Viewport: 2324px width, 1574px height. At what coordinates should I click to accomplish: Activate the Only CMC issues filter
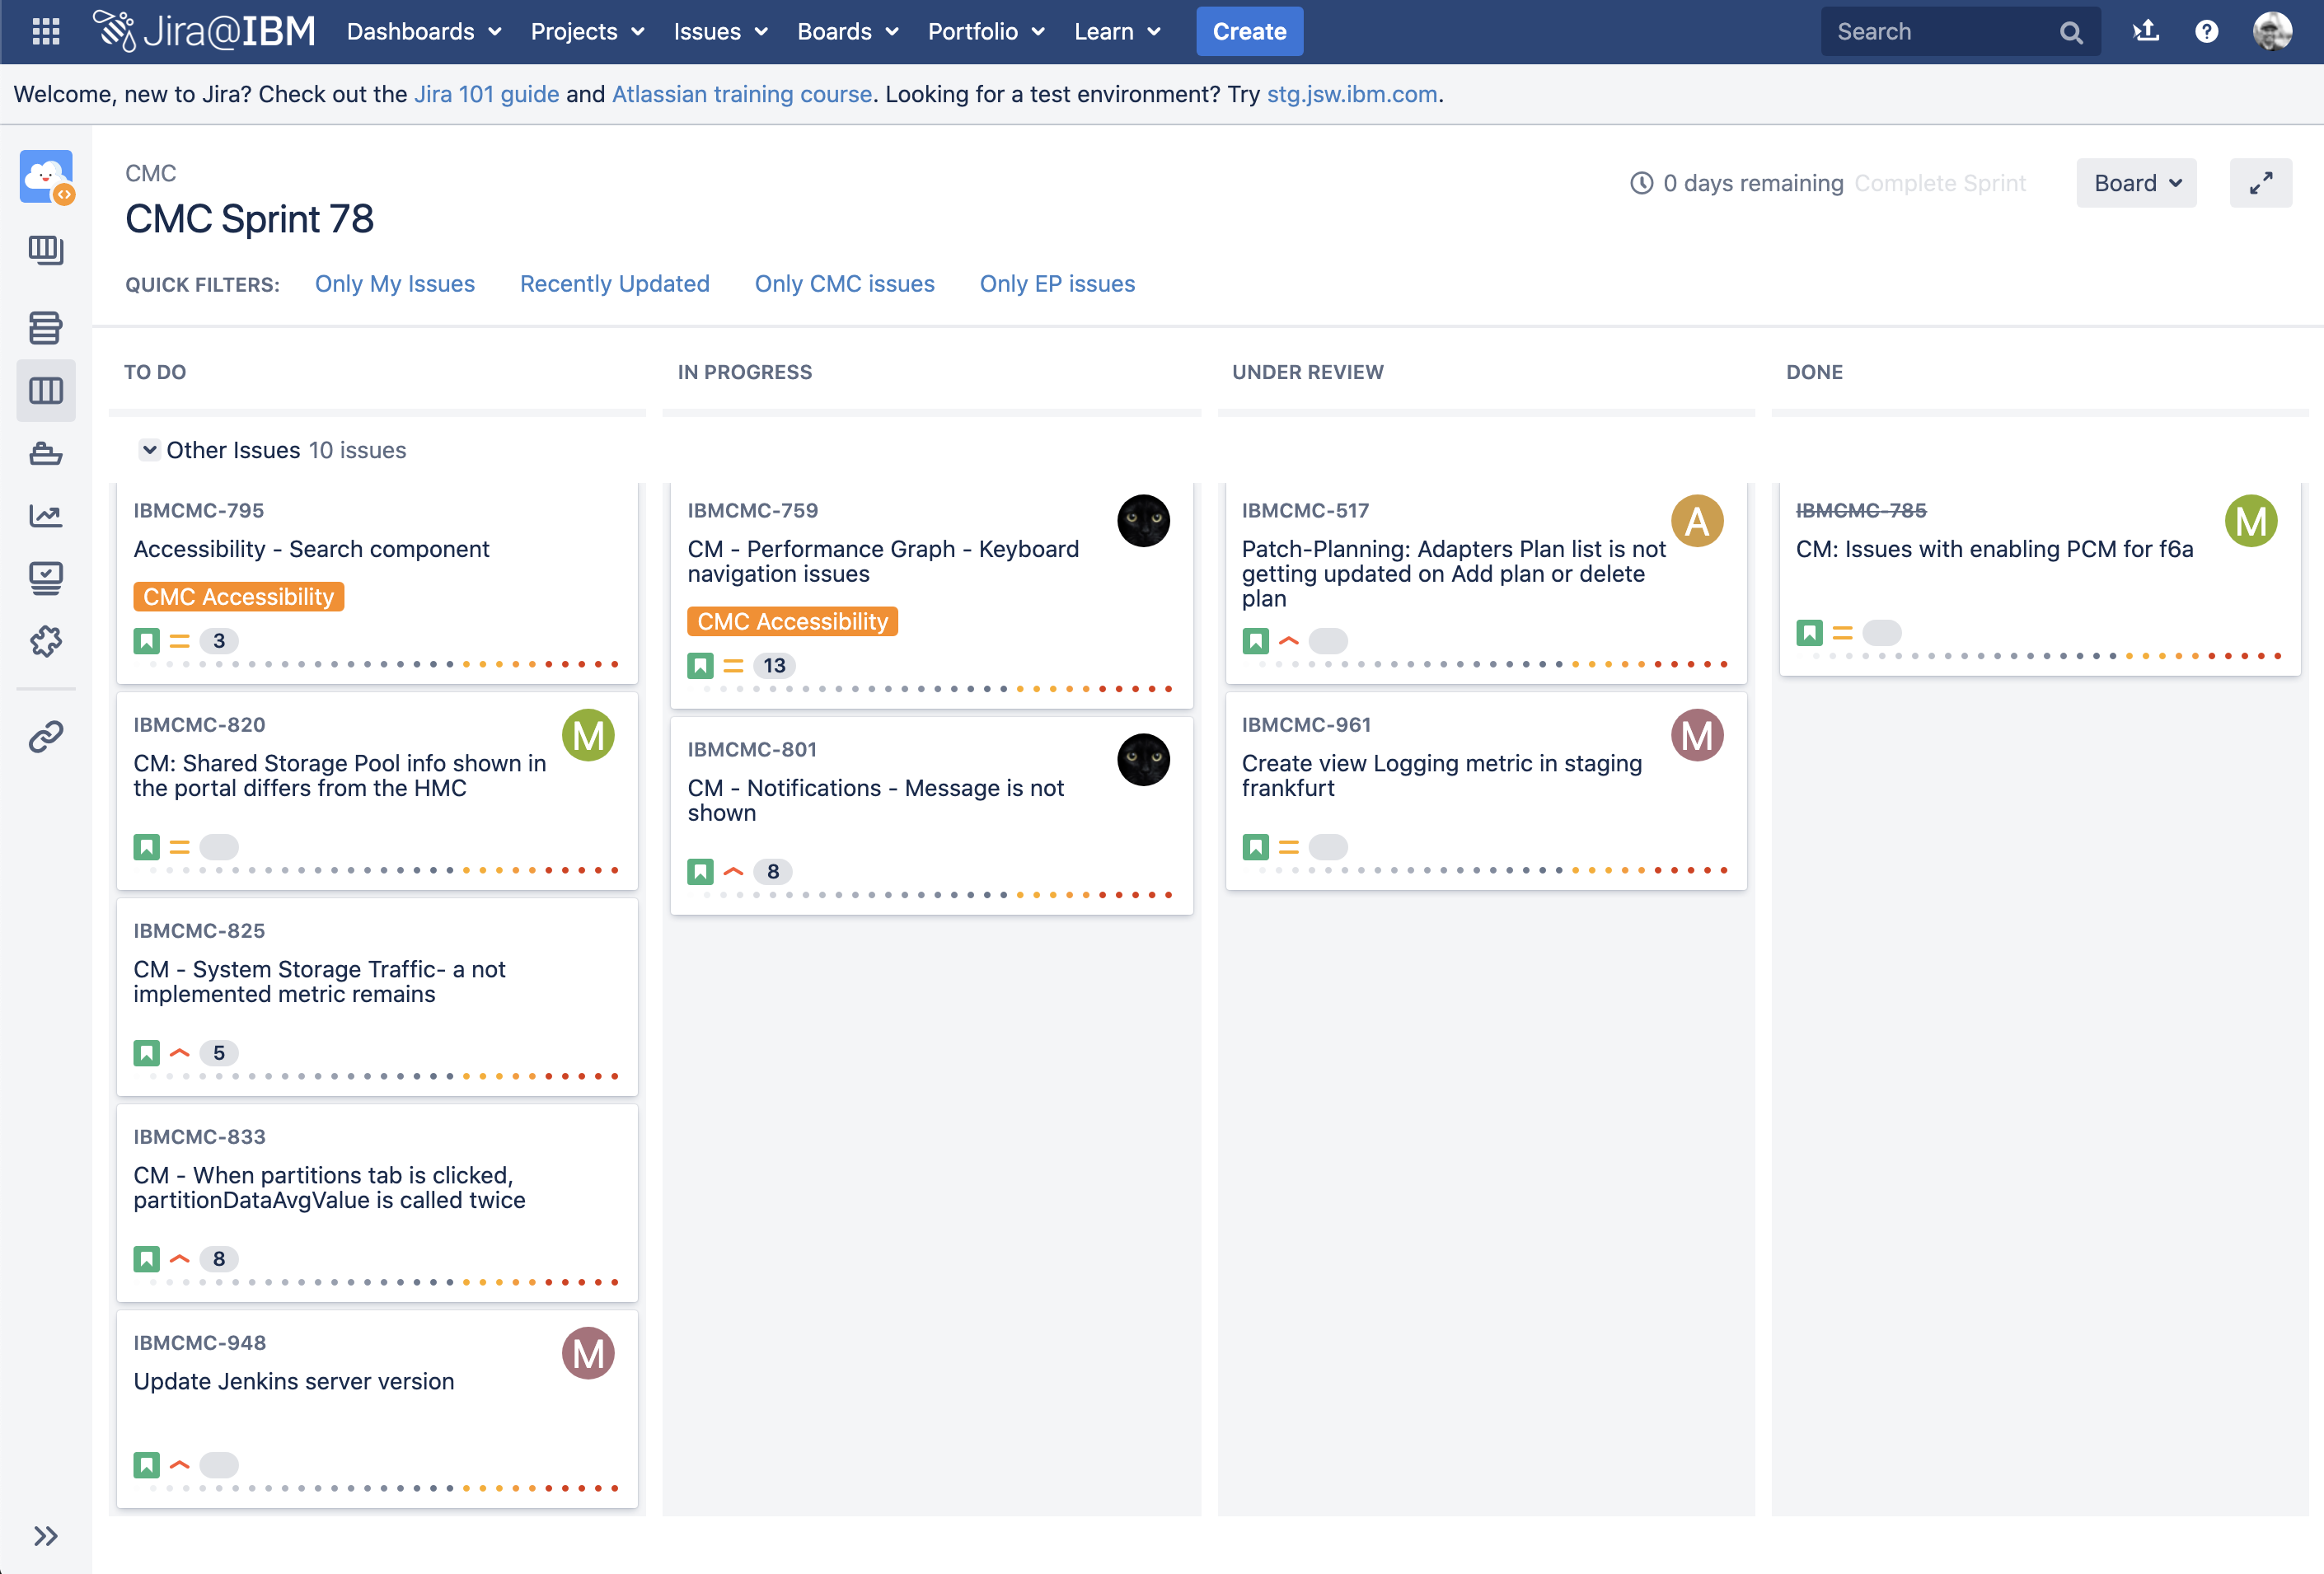coord(845,283)
